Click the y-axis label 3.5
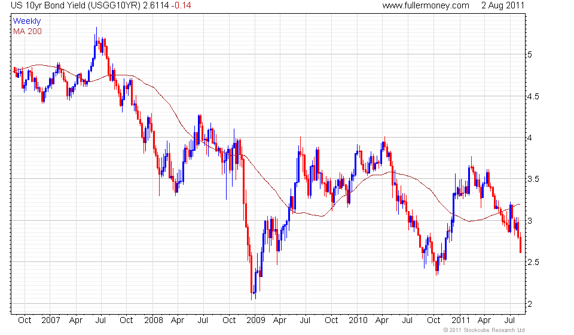 [x=533, y=179]
